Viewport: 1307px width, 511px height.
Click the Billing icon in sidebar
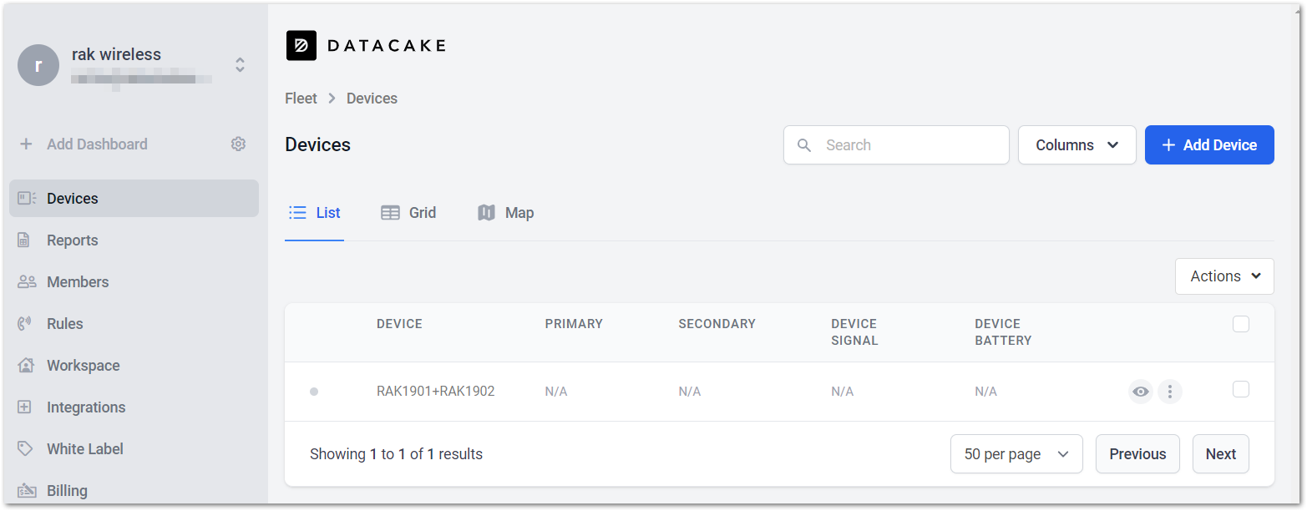[27, 491]
